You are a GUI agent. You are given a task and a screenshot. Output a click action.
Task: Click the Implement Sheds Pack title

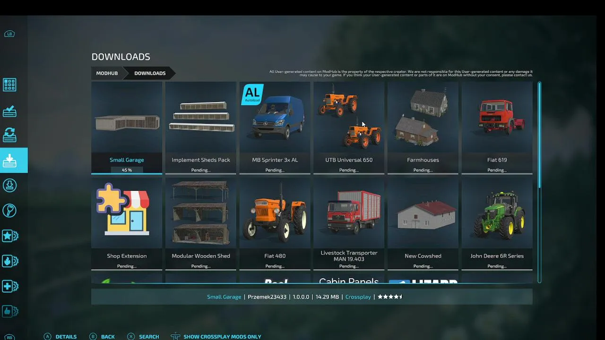tap(201, 160)
